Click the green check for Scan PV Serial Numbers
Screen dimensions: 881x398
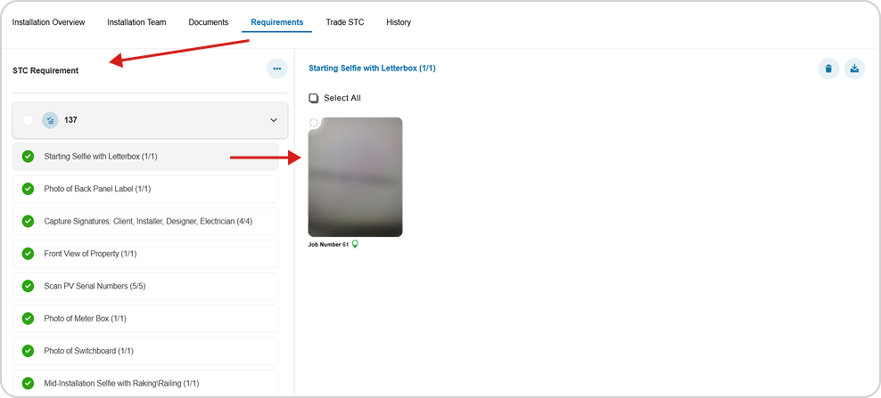28,287
